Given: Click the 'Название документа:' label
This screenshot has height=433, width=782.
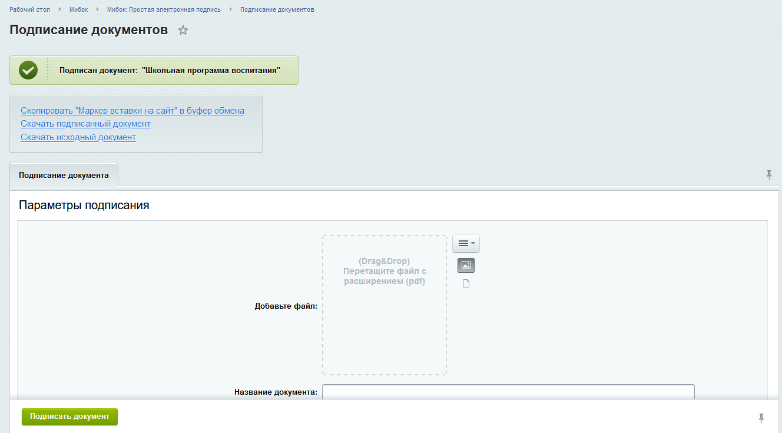Looking at the screenshot, I should click(x=276, y=392).
